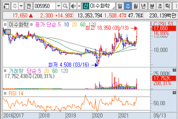Close the volume panel with its X
The image size is (178, 119).
[x=174, y=70]
